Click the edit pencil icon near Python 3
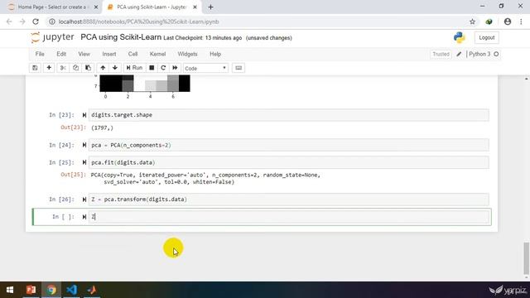530x298 pixels. click(x=459, y=54)
